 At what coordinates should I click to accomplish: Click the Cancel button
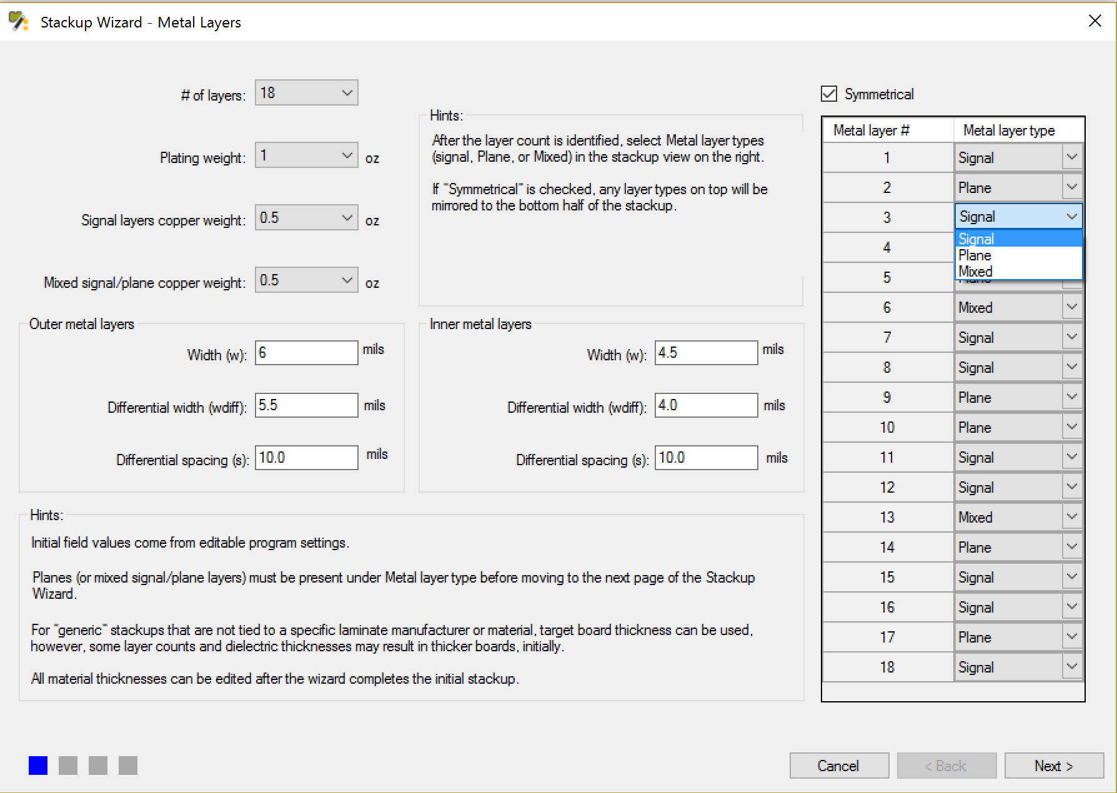coord(839,766)
